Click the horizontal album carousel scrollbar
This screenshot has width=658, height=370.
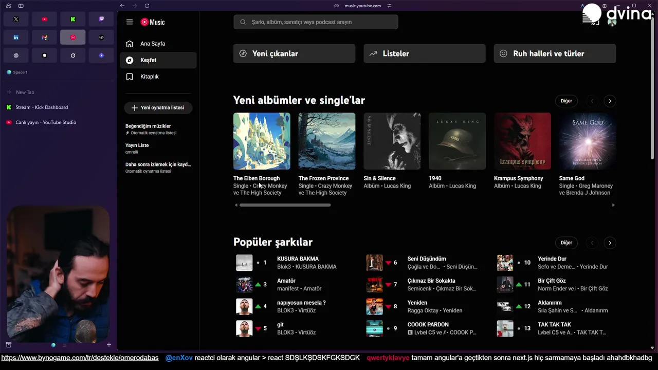click(x=285, y=205)
